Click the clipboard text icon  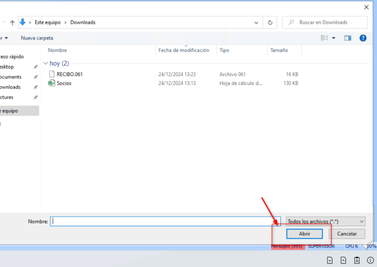(x=357, y=260)
